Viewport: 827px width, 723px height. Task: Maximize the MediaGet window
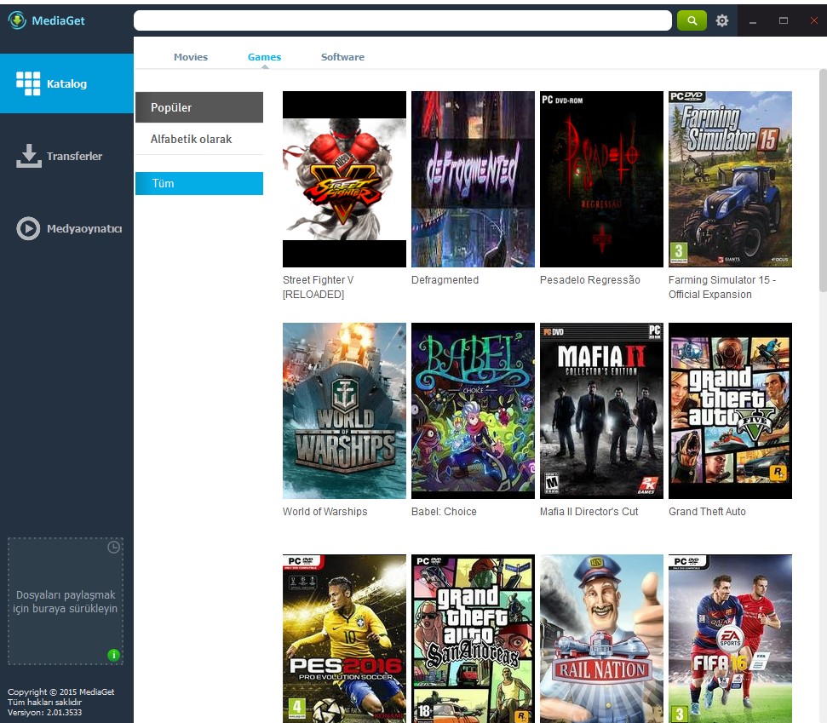[784, 20]
